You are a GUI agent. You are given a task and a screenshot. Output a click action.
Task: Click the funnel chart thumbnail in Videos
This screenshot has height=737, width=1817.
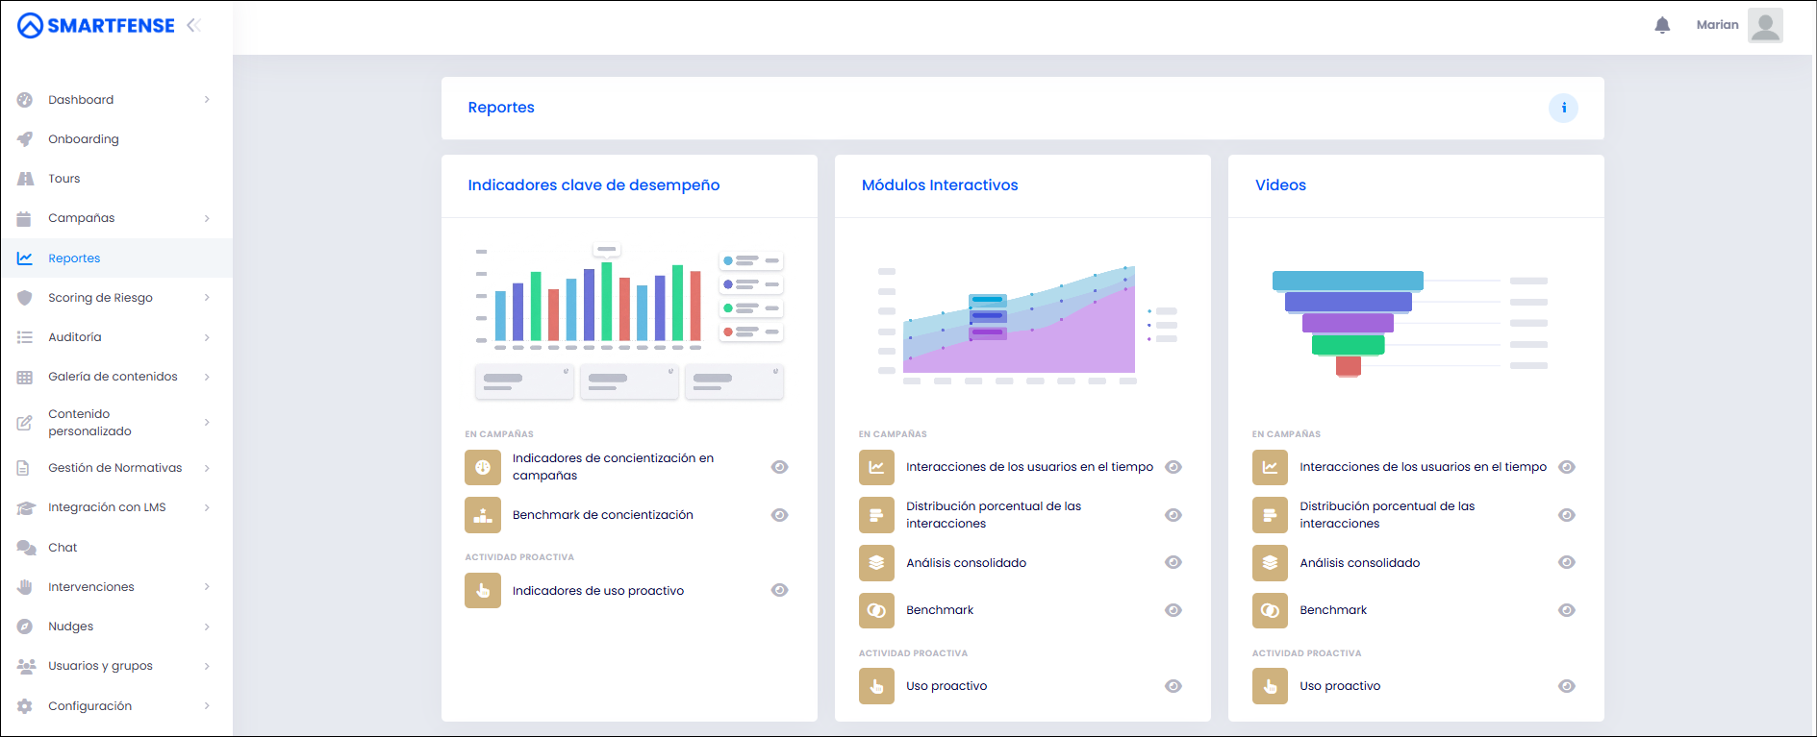[x=1410, y=324]
